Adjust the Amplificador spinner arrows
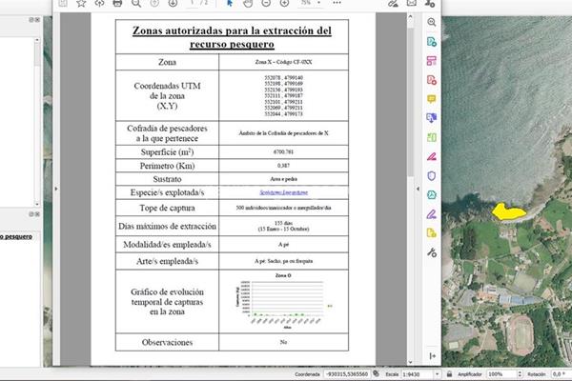 (x=520, y=374)
